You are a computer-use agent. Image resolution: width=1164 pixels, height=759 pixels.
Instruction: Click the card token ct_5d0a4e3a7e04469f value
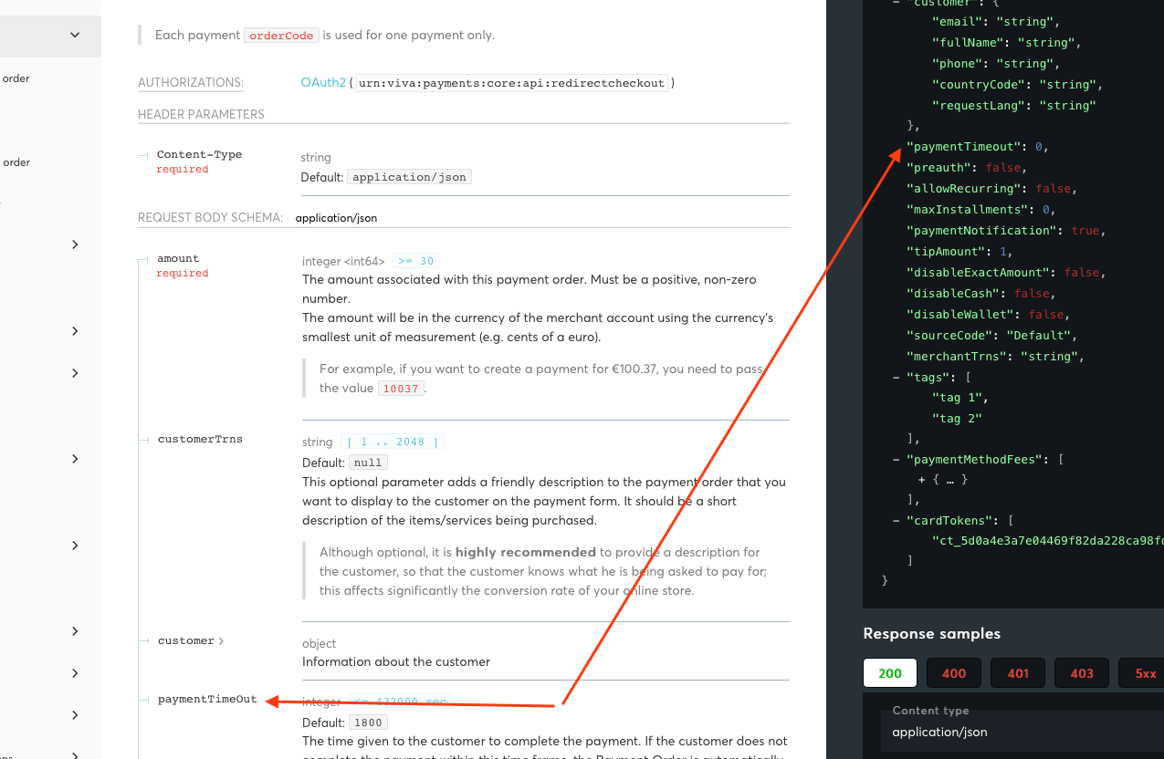tap(1048, 540)
